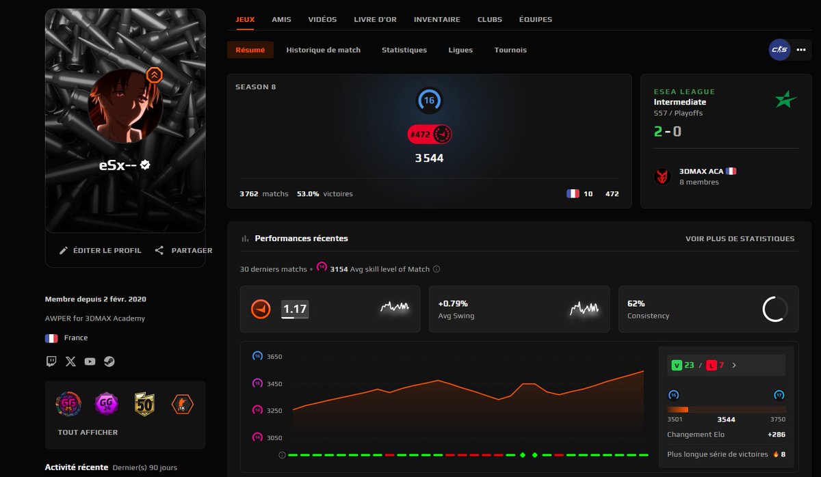This screenshot has width=821, height=477.
Task: Click the orange premium chevron badge on the avatar
Action: pos(155,75)
